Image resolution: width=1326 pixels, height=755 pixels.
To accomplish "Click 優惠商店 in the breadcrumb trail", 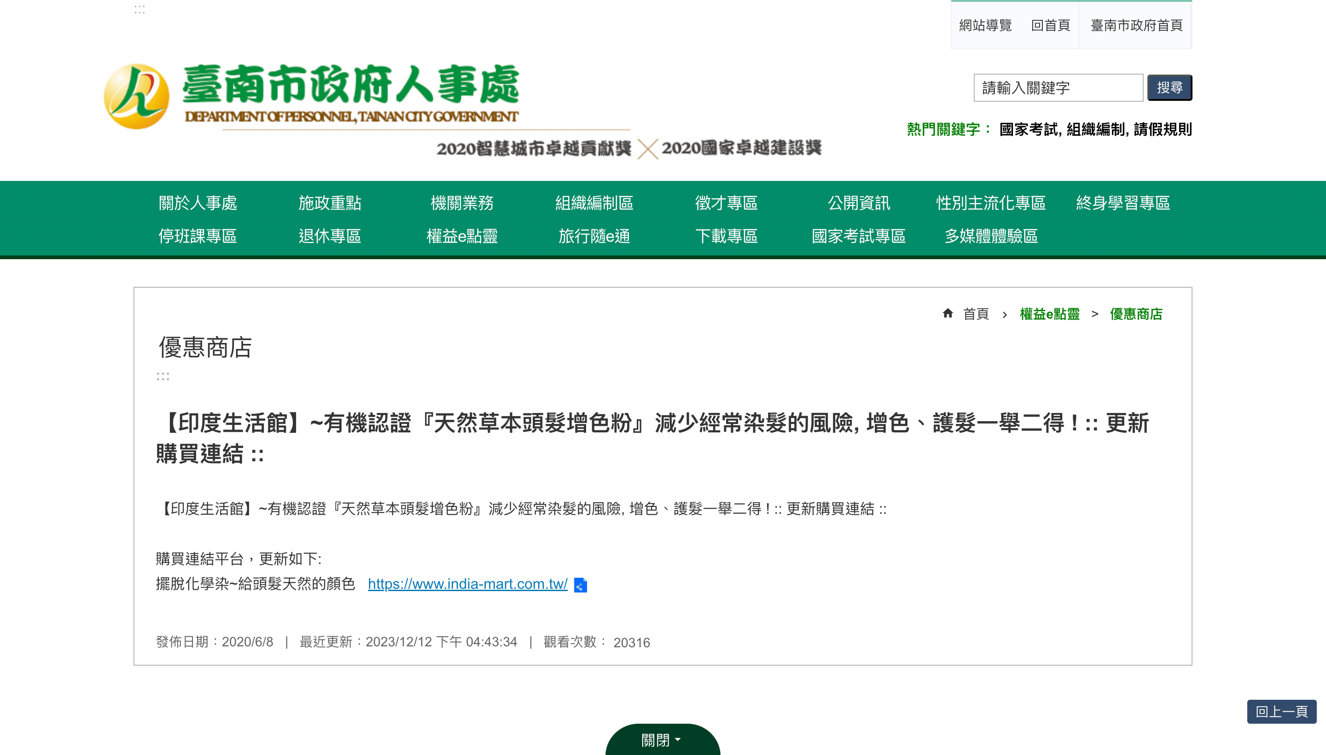I will coord(1137,314).
